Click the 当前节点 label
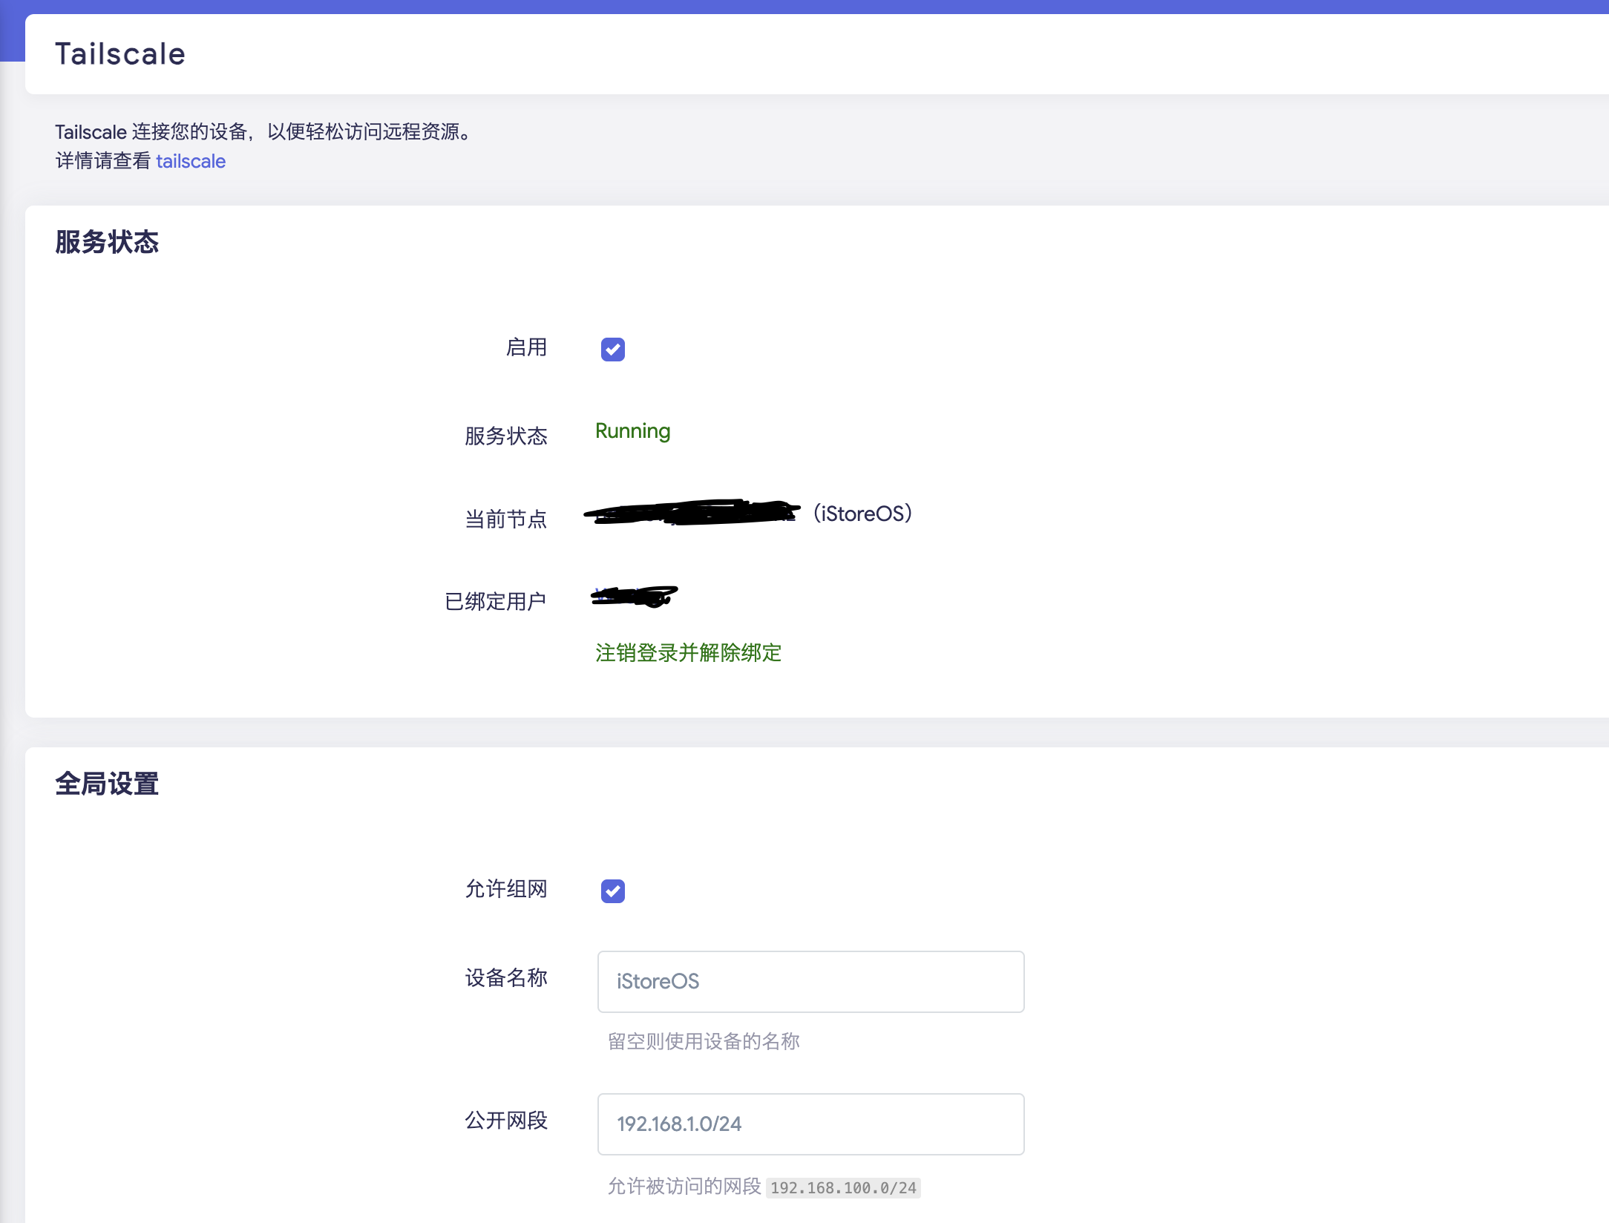 pos(506,519)
